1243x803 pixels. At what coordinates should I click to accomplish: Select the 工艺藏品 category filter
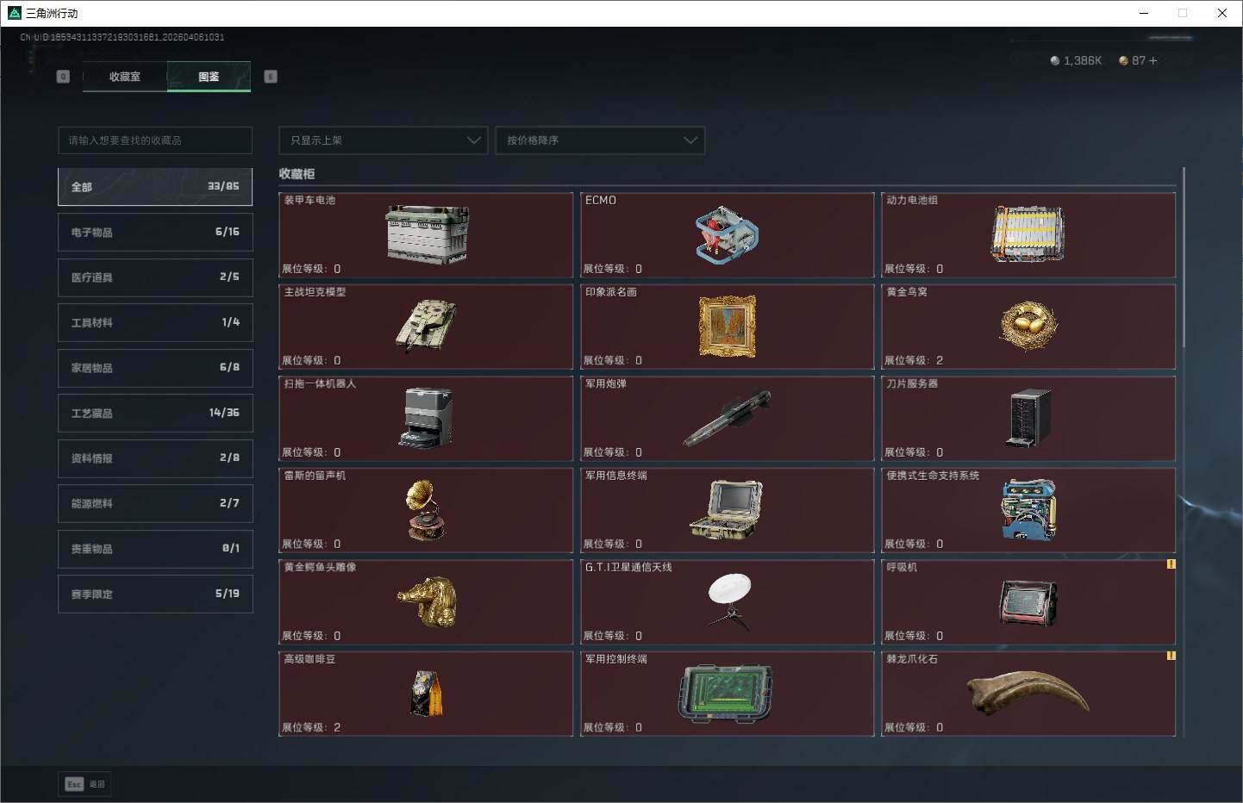155,413
